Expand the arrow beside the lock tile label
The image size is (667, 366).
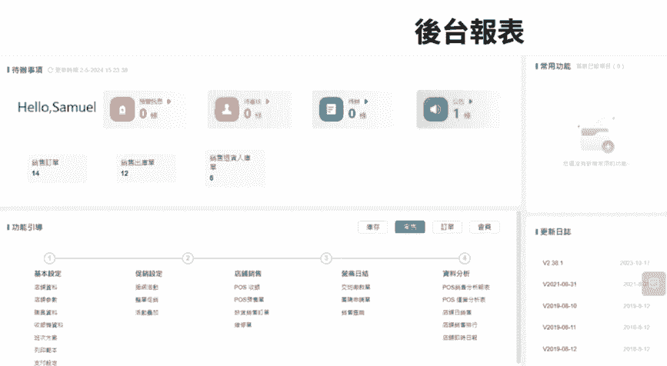tap(168, 101)
